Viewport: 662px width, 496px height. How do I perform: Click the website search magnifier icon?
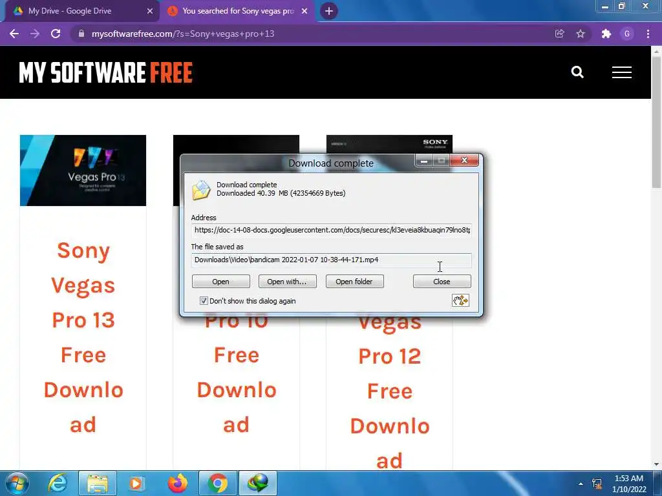coord(577,72)
